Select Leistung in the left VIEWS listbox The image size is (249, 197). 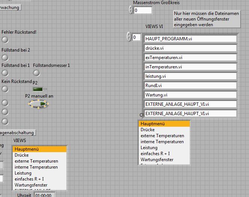39,173
